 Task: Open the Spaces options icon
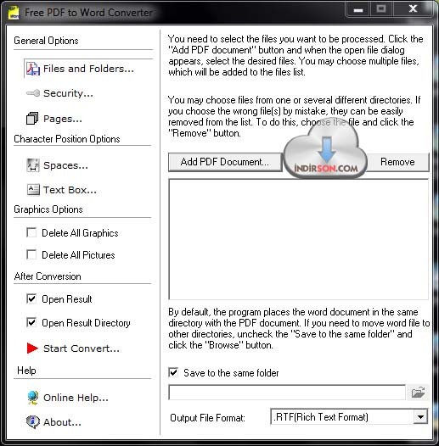(x=33, y=165)
